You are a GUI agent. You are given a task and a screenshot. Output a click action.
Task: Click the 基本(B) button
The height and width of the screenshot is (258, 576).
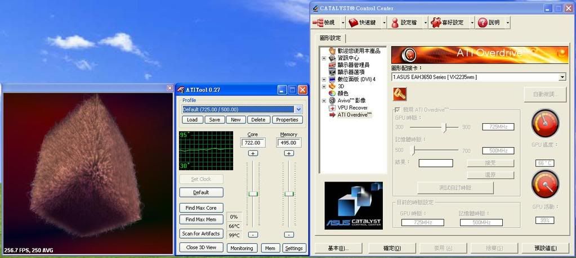(338, 248)
